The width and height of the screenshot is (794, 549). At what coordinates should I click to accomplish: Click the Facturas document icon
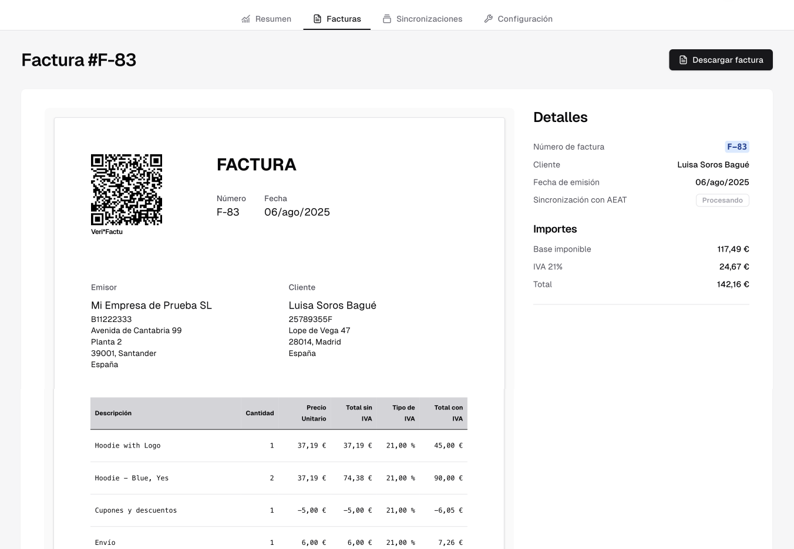click(x=317, y=19)
